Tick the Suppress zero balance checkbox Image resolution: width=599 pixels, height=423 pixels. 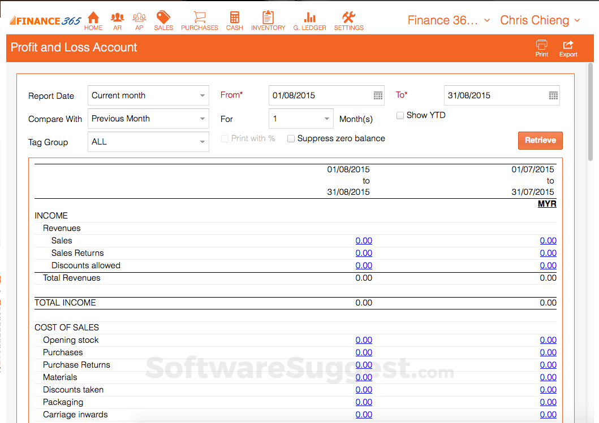pos(291,139)
